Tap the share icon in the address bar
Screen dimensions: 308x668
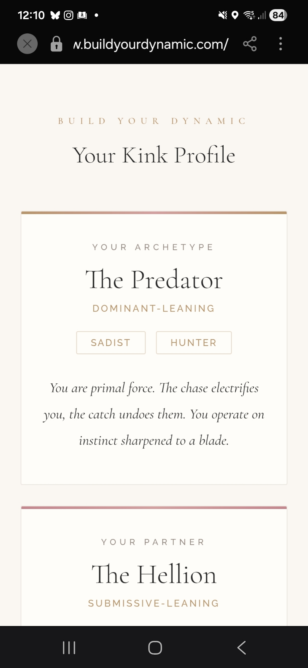point(250,44)
